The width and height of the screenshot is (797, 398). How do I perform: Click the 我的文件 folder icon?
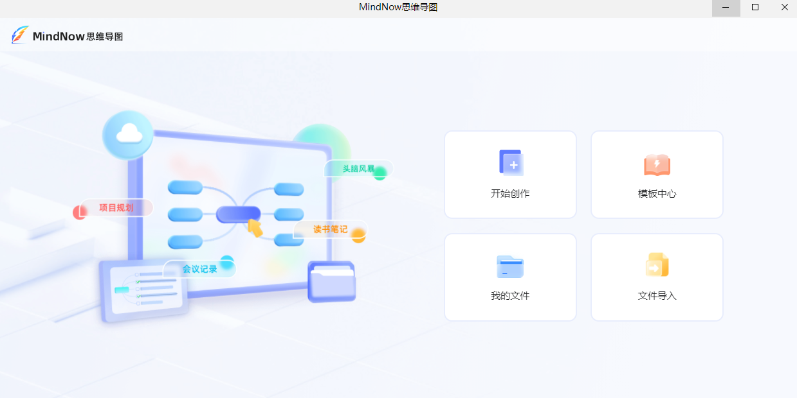(x=510, y=265)
